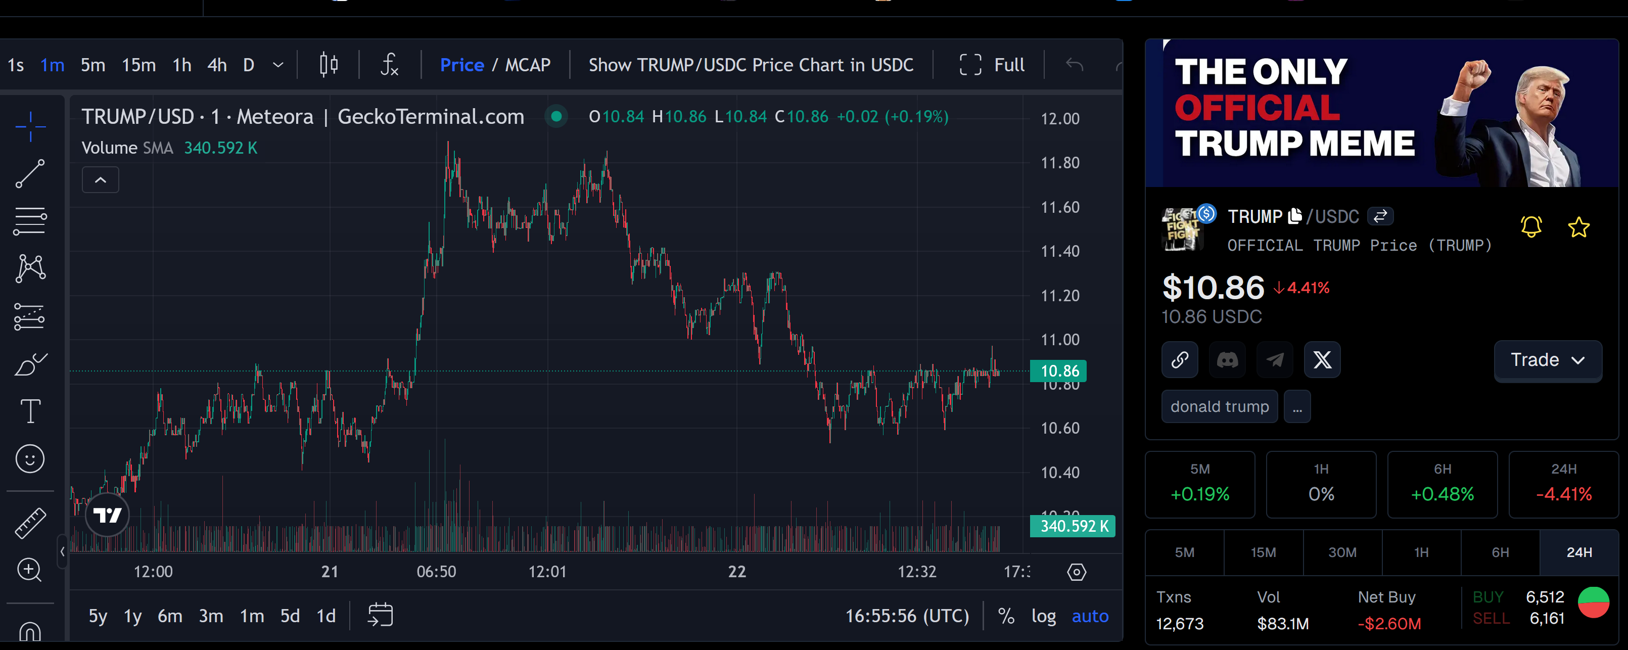Toggle auto scale on the chart
The height and width of the screenshot is (650, 1628).
point(1090,616)
